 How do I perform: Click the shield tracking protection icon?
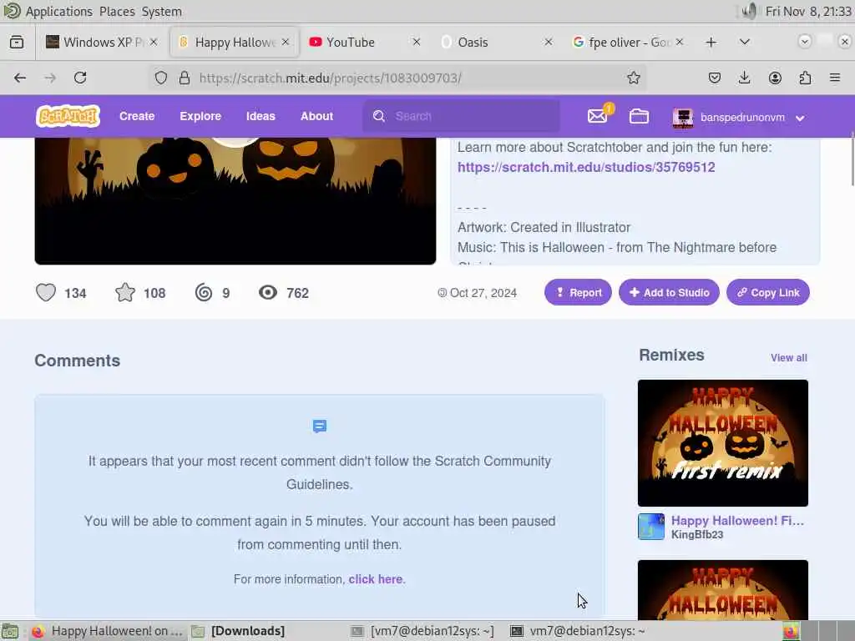coord(161,78)
